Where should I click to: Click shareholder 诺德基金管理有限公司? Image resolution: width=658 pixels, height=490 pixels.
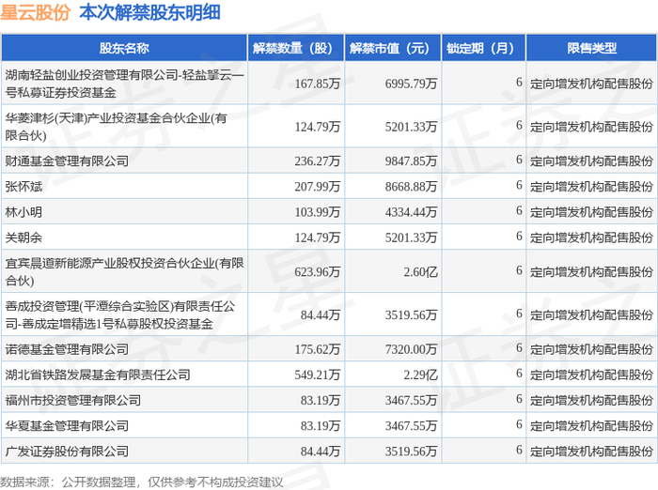point(67,349)
